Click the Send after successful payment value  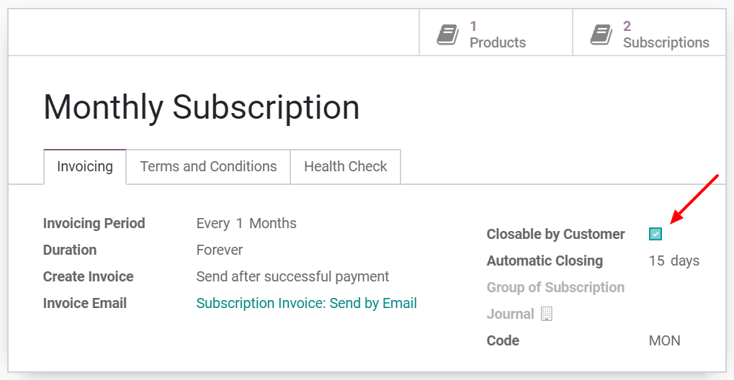pos(292,276)
